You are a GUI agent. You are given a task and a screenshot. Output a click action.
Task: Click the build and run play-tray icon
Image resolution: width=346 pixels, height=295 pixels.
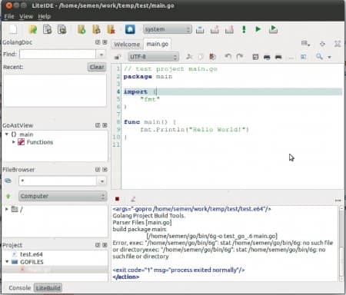point(273,29)
